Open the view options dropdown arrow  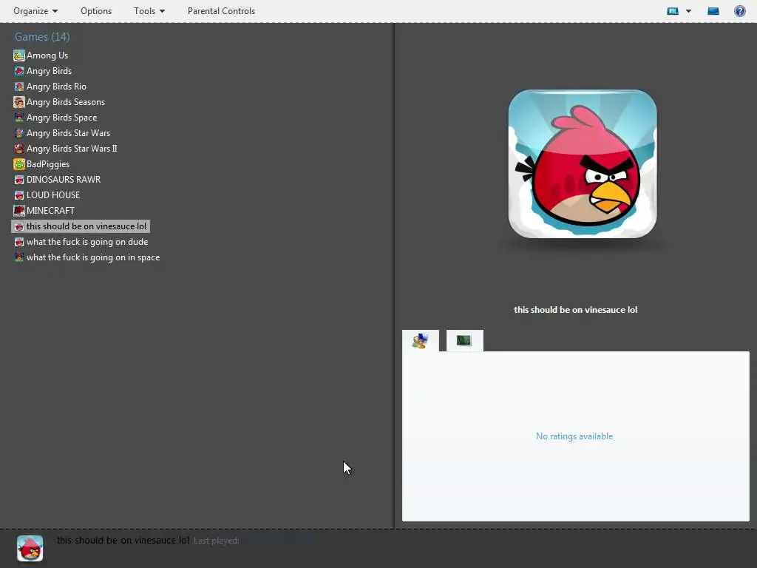pos(688,10)
